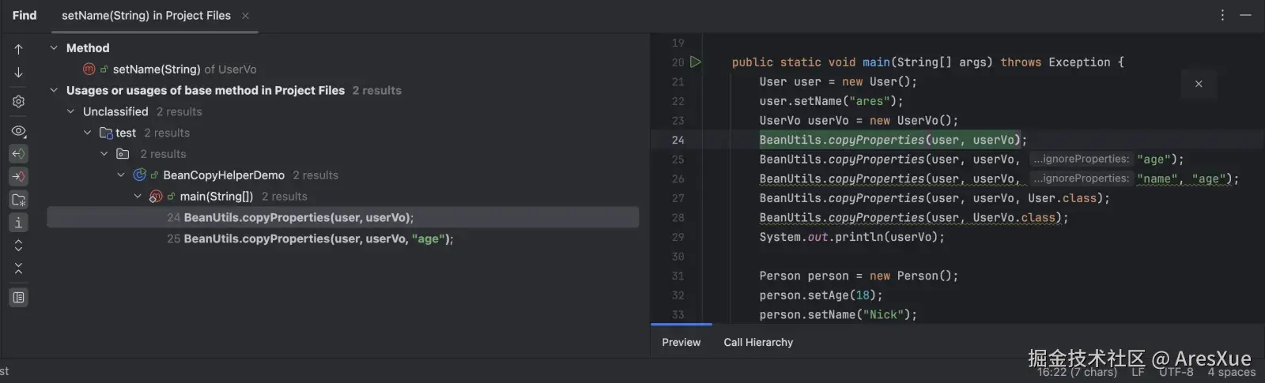Open Find usages settings gear
The width and height of the screenshot is (1265, 383).
(x=19, y=102)
